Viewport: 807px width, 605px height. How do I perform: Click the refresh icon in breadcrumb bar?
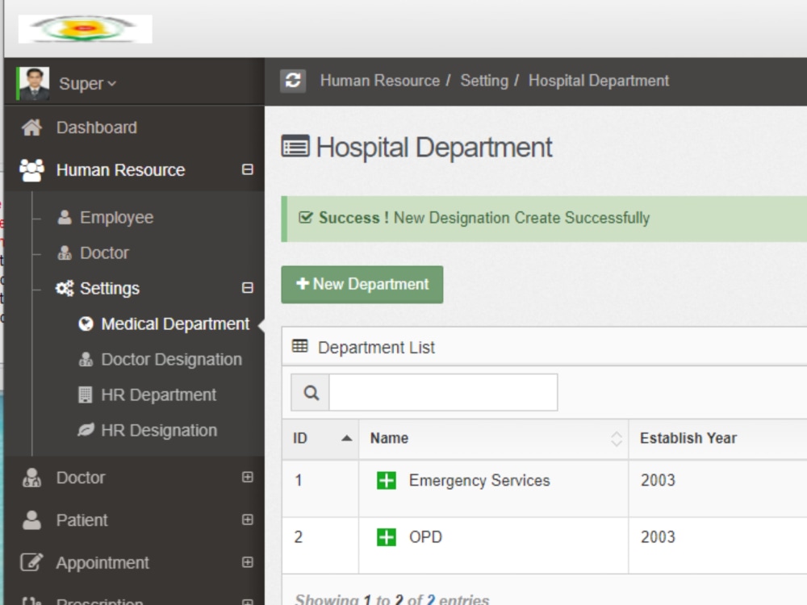tap(293, 81)
